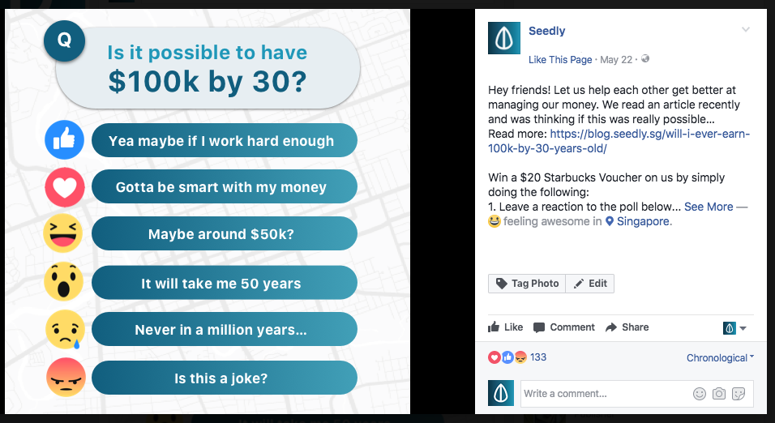The height and width of the screenshot is (423, 775).
Task: Share the post using the Share button
Action: (627, 327)
